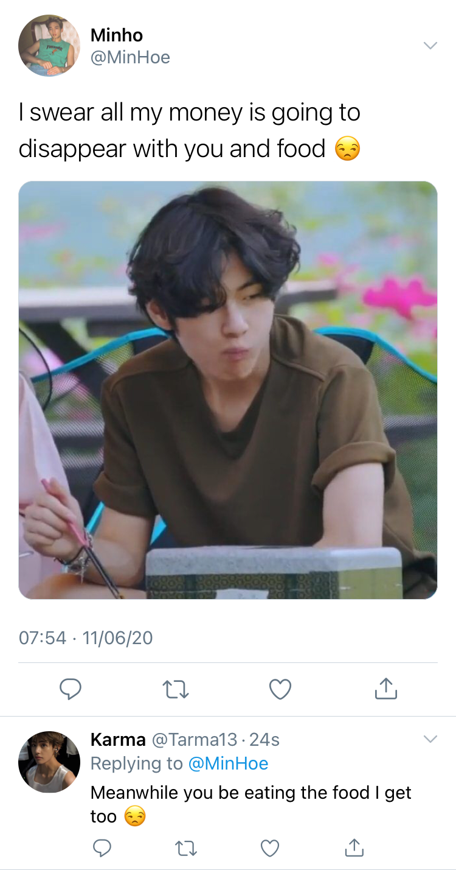The image size is (456, 870).
Task: Click the @MinHoe handle under Minho's name
Action: 130,58
